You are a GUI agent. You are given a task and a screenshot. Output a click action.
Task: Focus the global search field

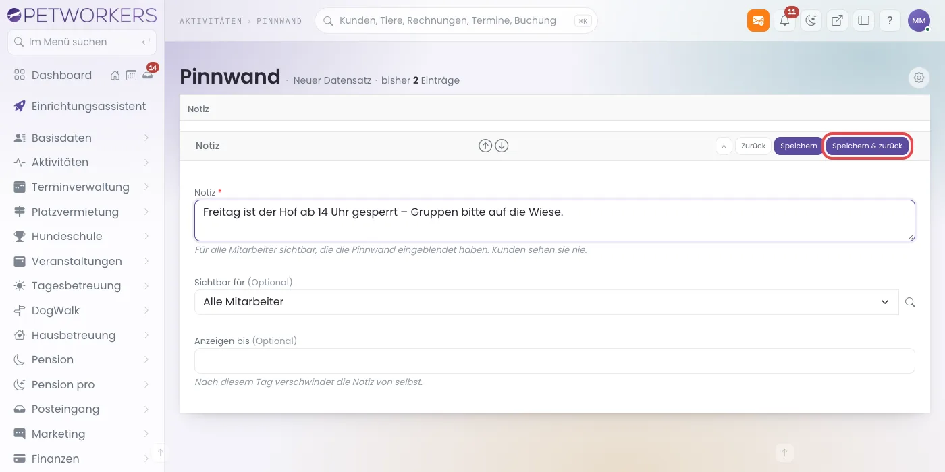point(456,21)
